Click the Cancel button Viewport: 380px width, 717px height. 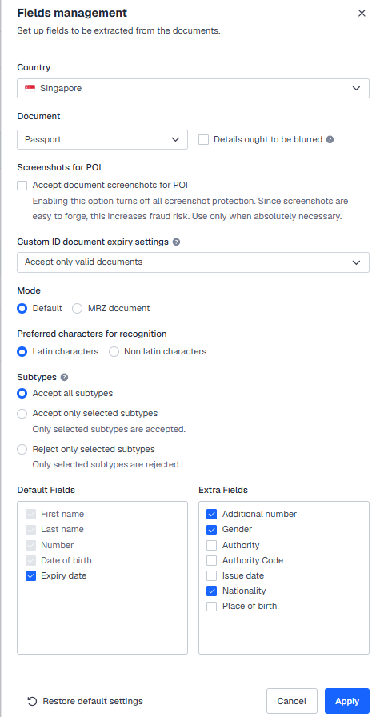(x=292, y=701)
